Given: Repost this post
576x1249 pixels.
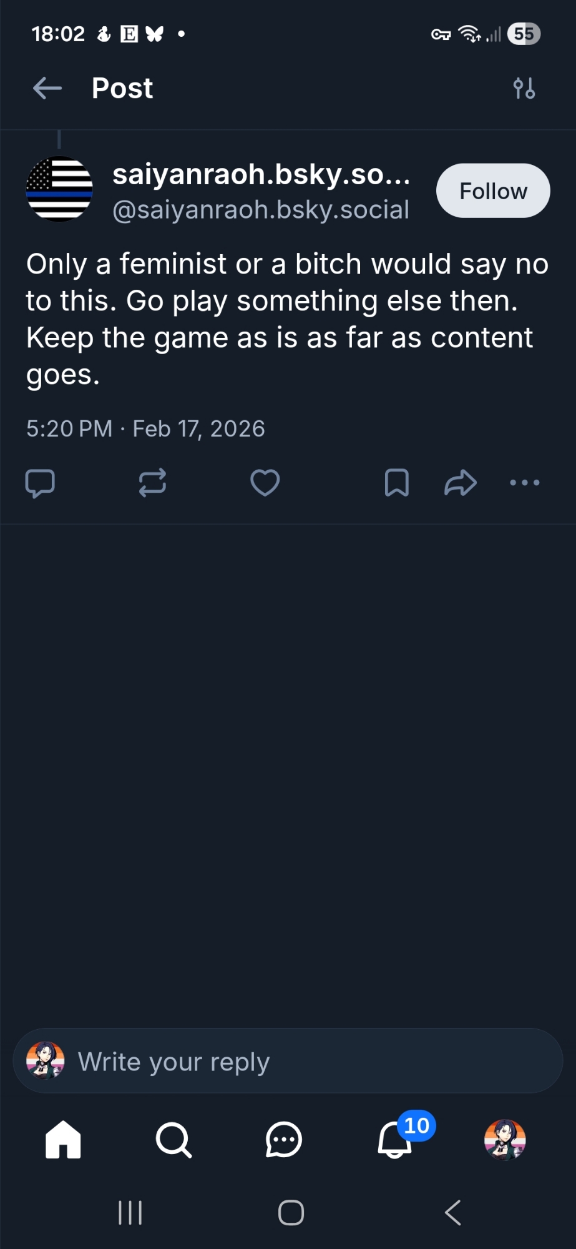Looking at the screenshot, I should 152,483.
